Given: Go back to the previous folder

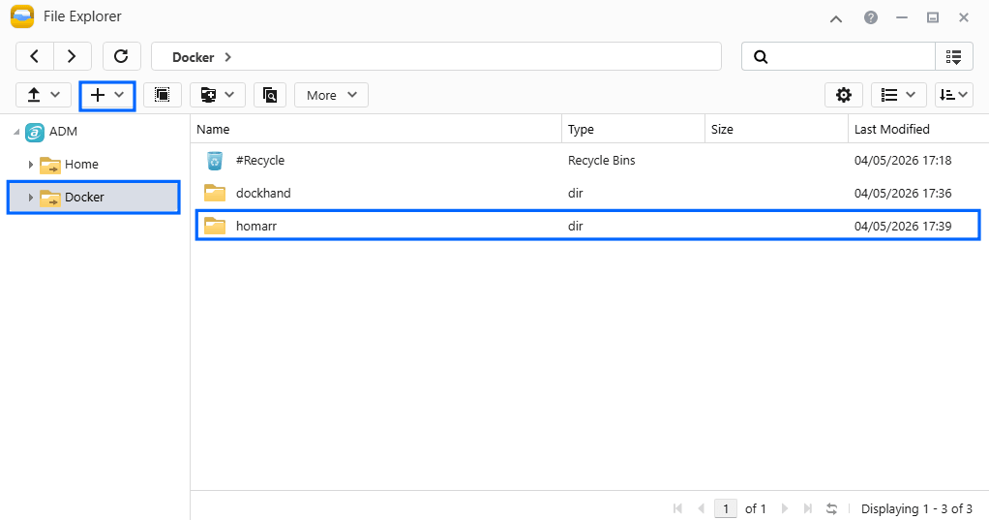Looking at the screenshot, I should click(35, 57).
